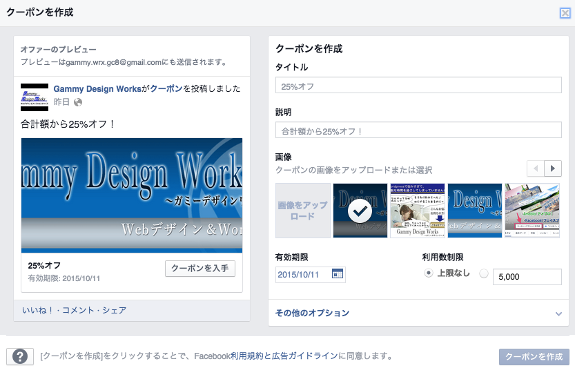Image resolution: width=575 pixels, height=377 pixels.
Task: Click the 画像をアップロード upload tile
Action: pyautogui.click(x=303, y=211)
